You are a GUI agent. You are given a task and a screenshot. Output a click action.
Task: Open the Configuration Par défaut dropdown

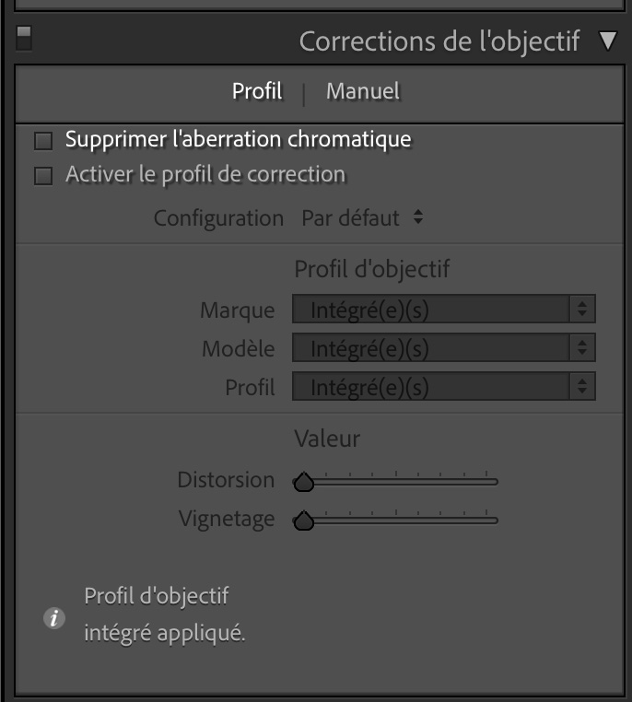[x=363, y=218]
